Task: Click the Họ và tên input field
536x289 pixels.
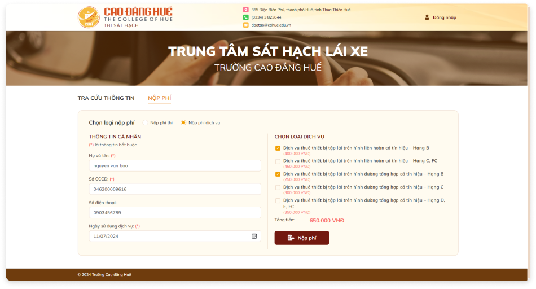Action: click(175, 165)
